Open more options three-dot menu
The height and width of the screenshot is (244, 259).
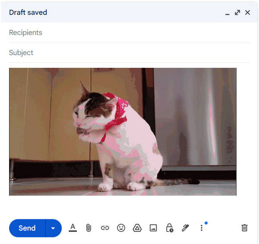click(202, 228)
